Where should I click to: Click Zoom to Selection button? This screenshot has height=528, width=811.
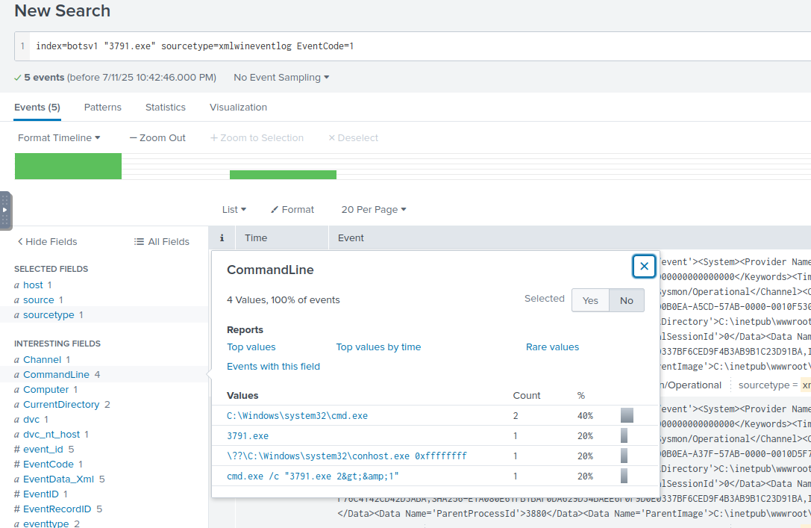[257, 137]
